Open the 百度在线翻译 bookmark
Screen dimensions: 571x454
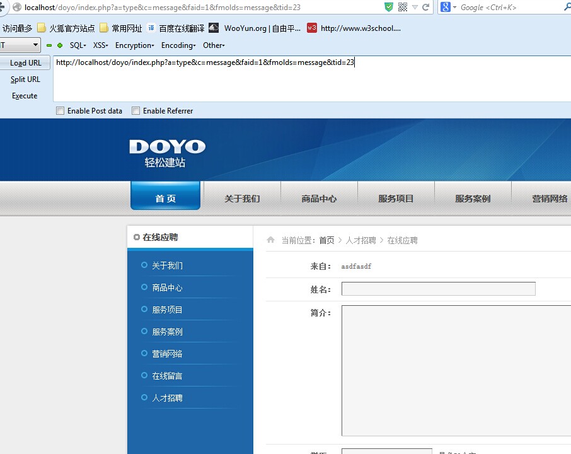[x=176, y=28]
